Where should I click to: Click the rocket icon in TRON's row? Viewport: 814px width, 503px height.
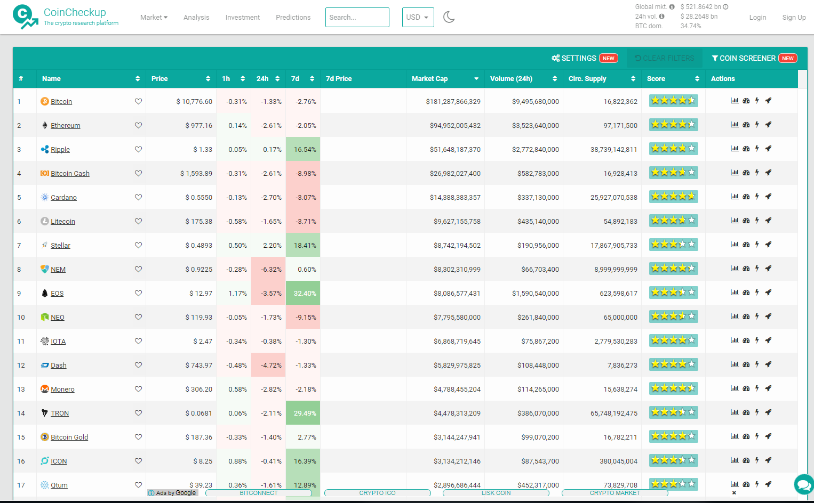coord(768,412)
